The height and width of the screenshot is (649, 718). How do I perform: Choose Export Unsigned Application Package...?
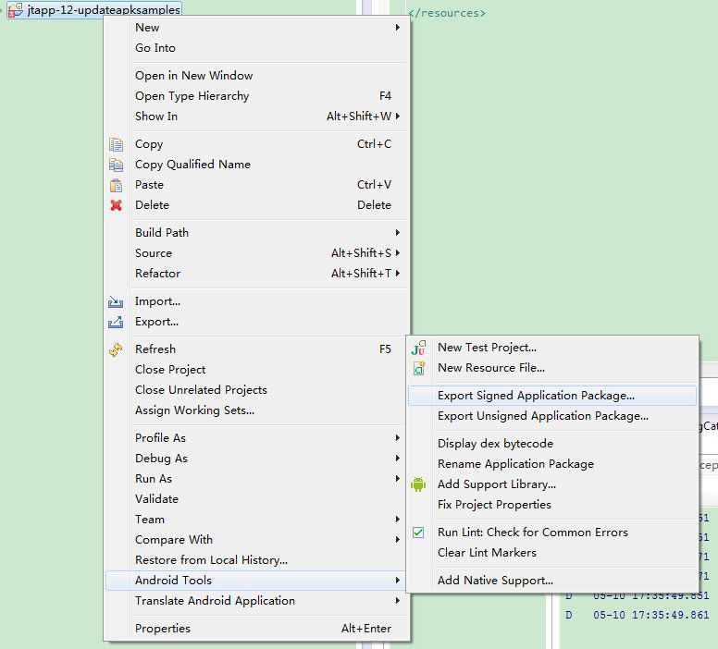552,416
